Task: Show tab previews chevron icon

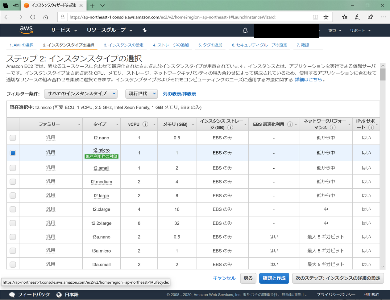Action: (x=102, y=6)
